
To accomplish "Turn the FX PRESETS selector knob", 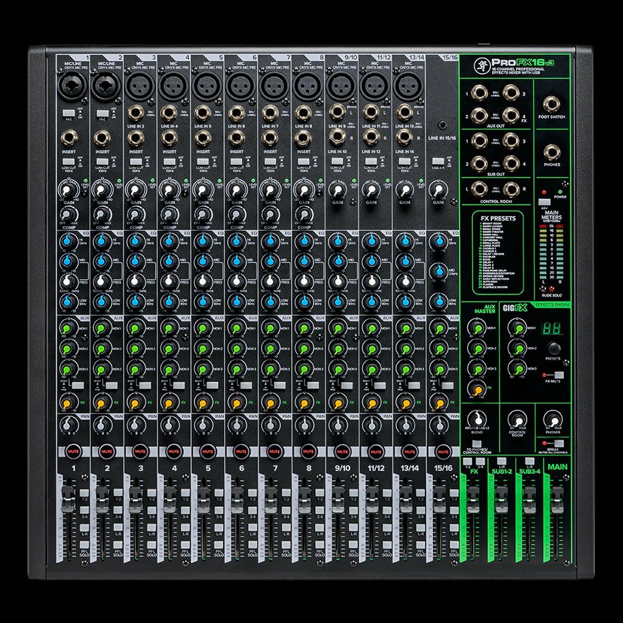I will point(553,348).
